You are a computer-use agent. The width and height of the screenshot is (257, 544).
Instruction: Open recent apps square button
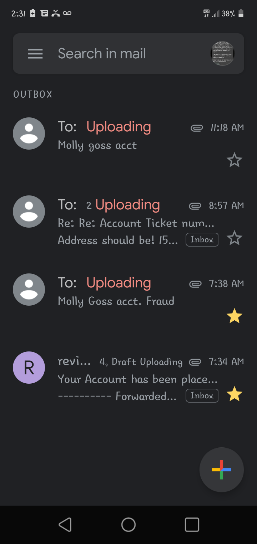tap(192, 525)
